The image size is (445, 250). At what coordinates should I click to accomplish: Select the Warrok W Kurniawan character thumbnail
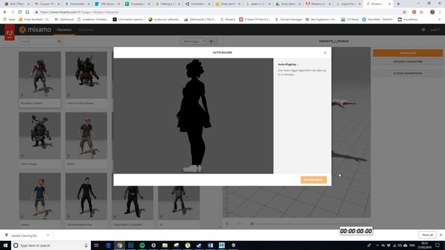(86, 75)
